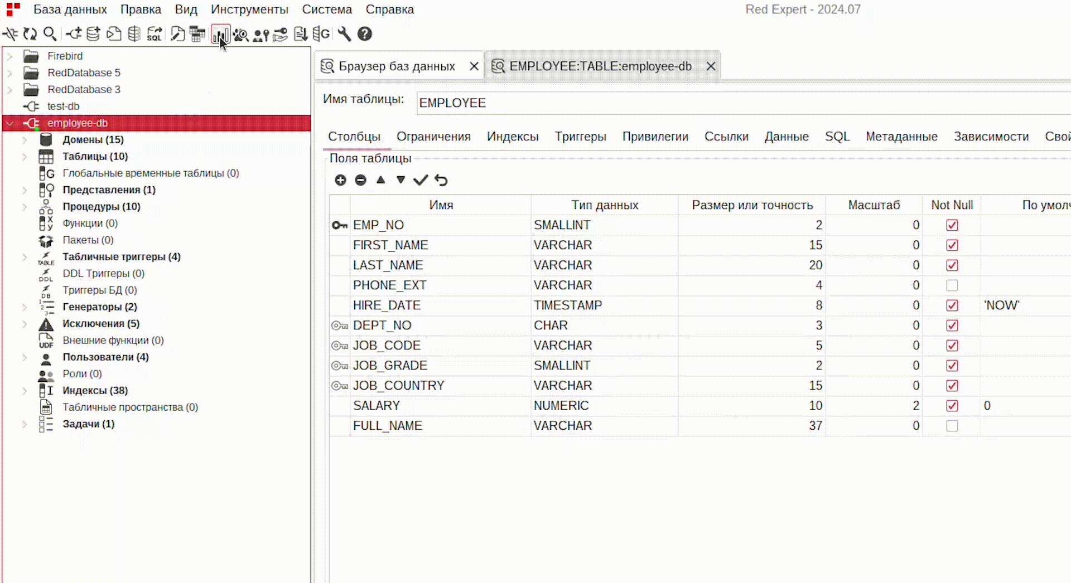The height and width of the screenshot is (583, 1071).
Task: Open the Инструменты menu
Action: [x=249, y=9]
